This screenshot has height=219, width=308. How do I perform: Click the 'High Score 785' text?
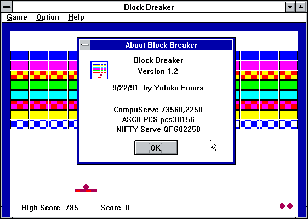pos(50,208)
